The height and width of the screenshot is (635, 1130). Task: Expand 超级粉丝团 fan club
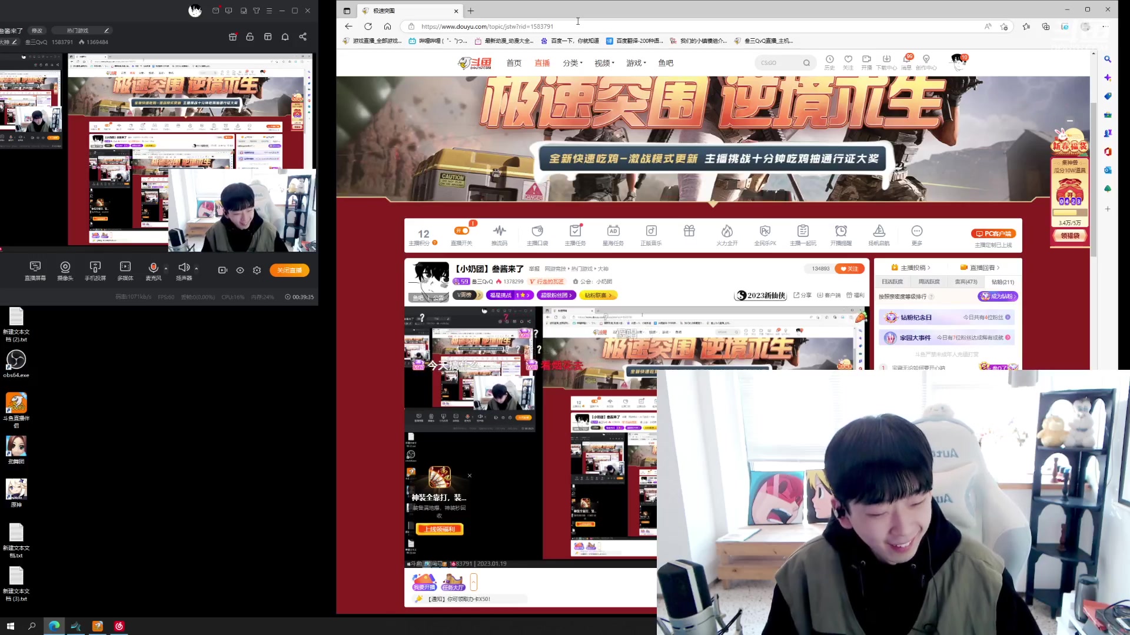click(x=556, y=295)
